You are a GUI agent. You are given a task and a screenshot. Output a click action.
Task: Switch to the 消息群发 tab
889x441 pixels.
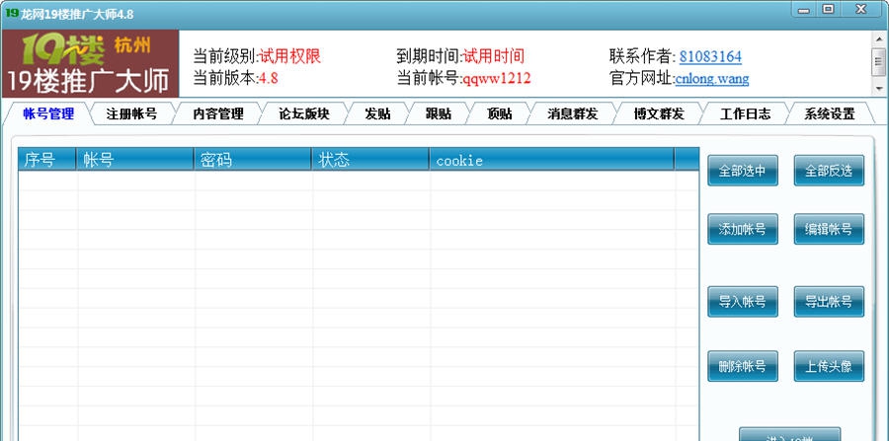click(573, 113)
